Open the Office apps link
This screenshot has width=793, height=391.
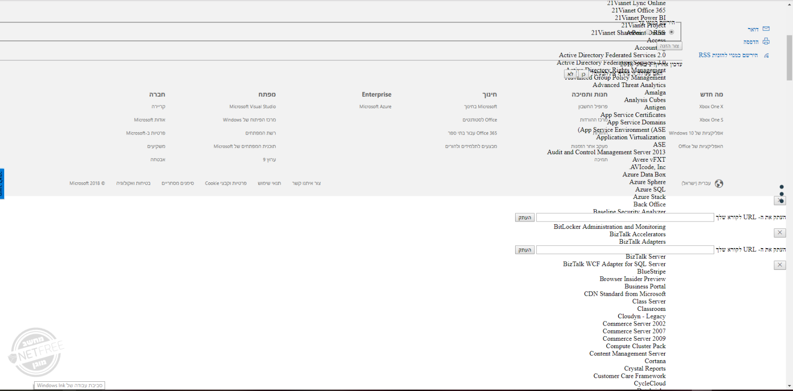[701, 147]
